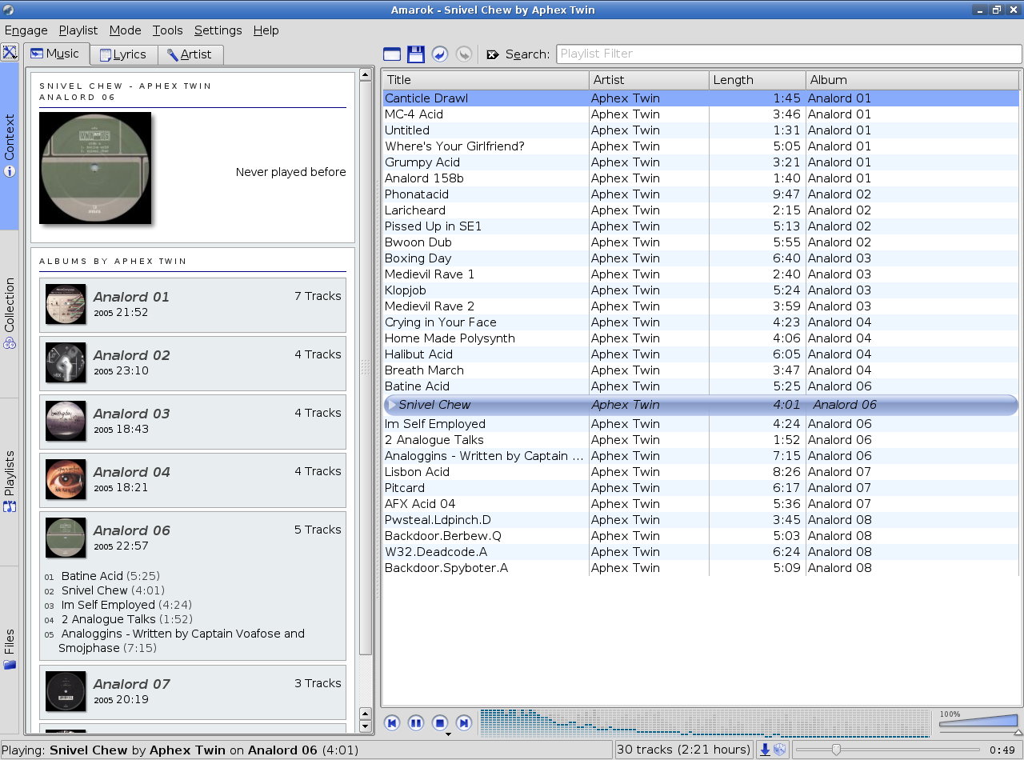Click the 0:49 elapsed time display
The width and height of the screenshot is (1024, 760).
[1002, 750]
